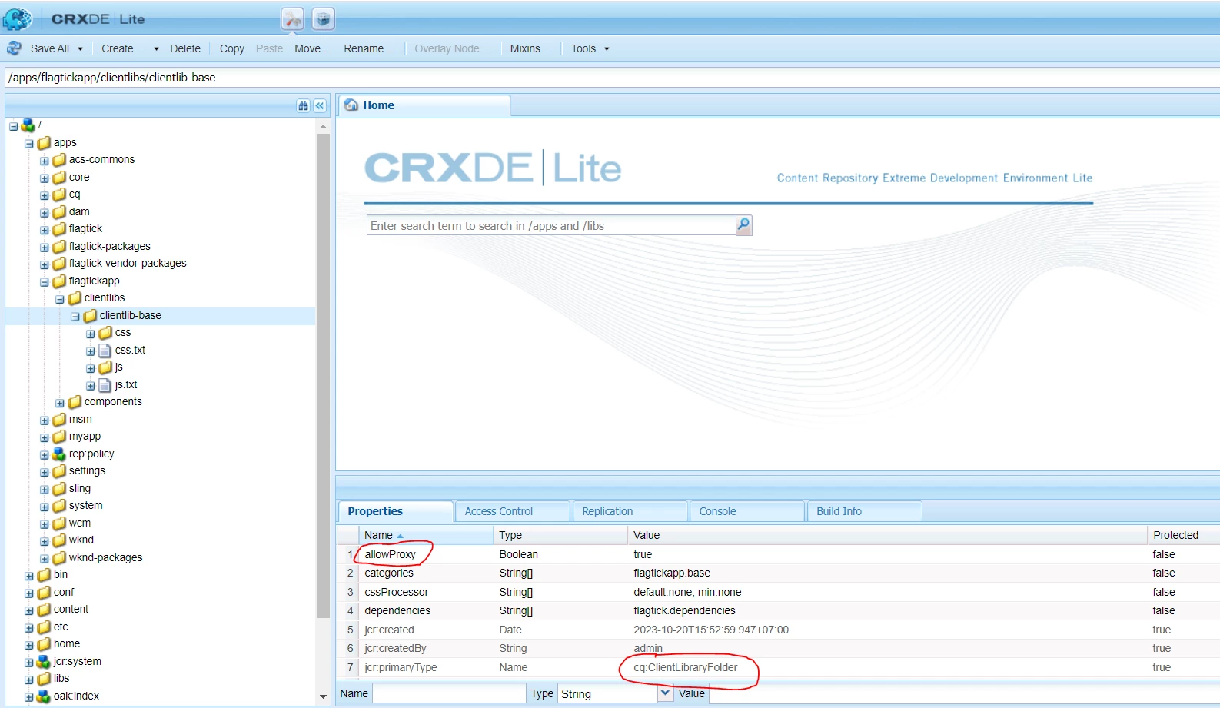Screen dimensions: 1220x708
Task: Collapse the tree panel with double-arrow icon
Action: [320, 106]
